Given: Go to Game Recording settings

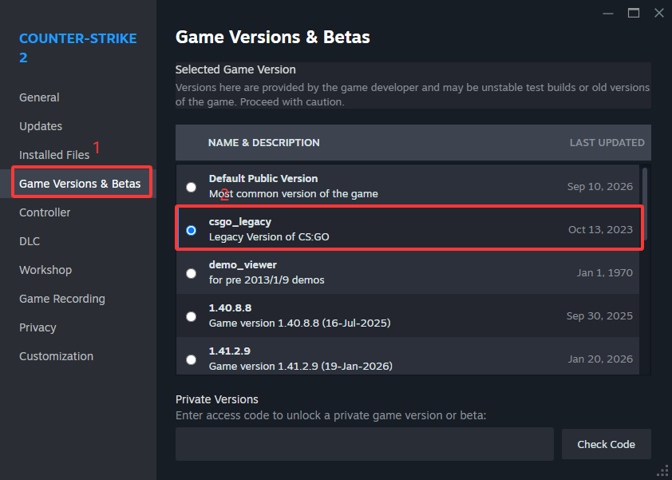Looking at the screenshot, I should pyautogui.click(x=62, y=299).
